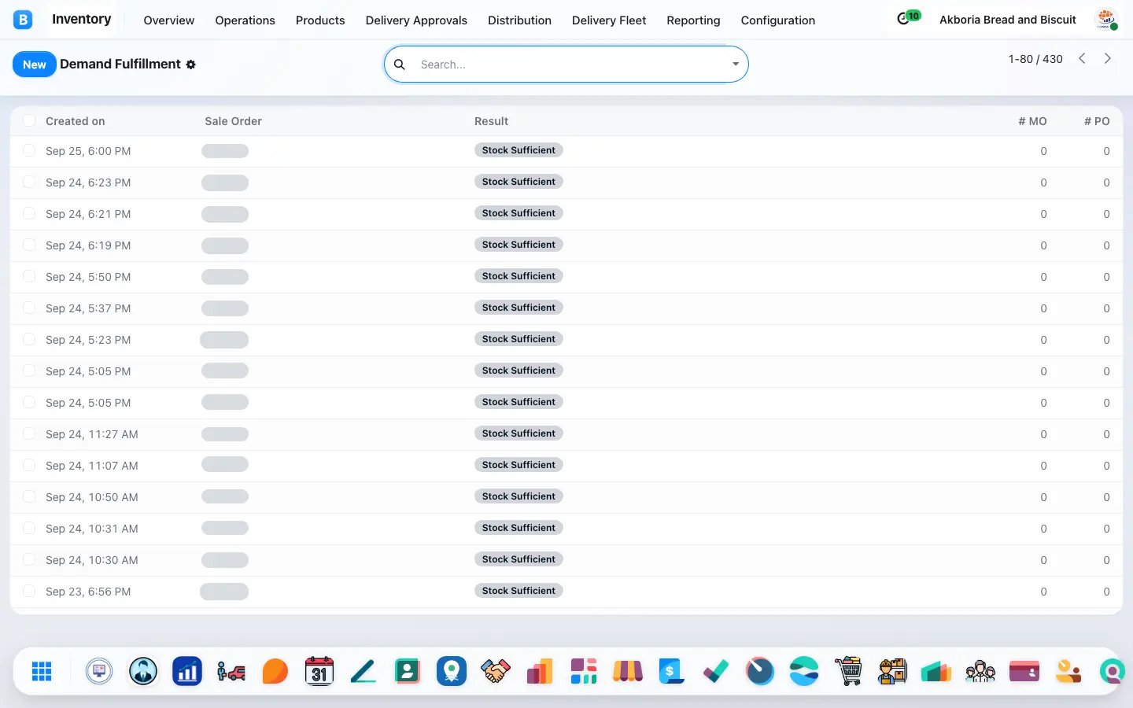Image resolution: width=1133 pixels, height=708 pixels.
Task: Tick the select-all checkbox in table header
Action: [29, 120]
